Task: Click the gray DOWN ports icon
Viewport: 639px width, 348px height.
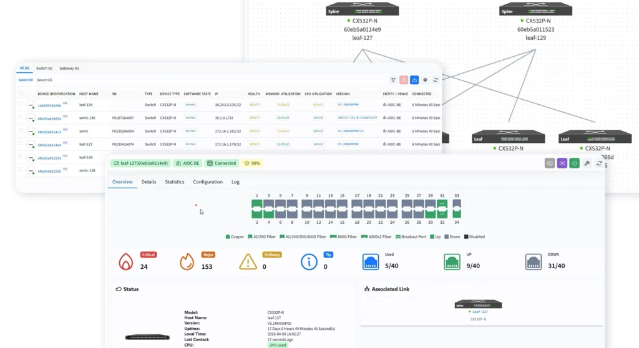Action: click(x=533, y=261)
